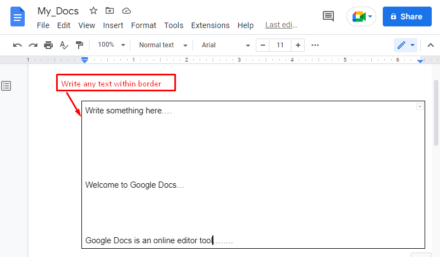
Task: Increase font size with plus button
Action: [x=298, y=45]
